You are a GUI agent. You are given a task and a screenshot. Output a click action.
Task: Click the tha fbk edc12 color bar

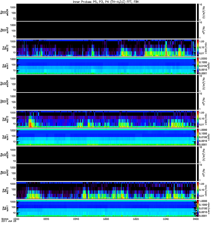pos(198,48)
